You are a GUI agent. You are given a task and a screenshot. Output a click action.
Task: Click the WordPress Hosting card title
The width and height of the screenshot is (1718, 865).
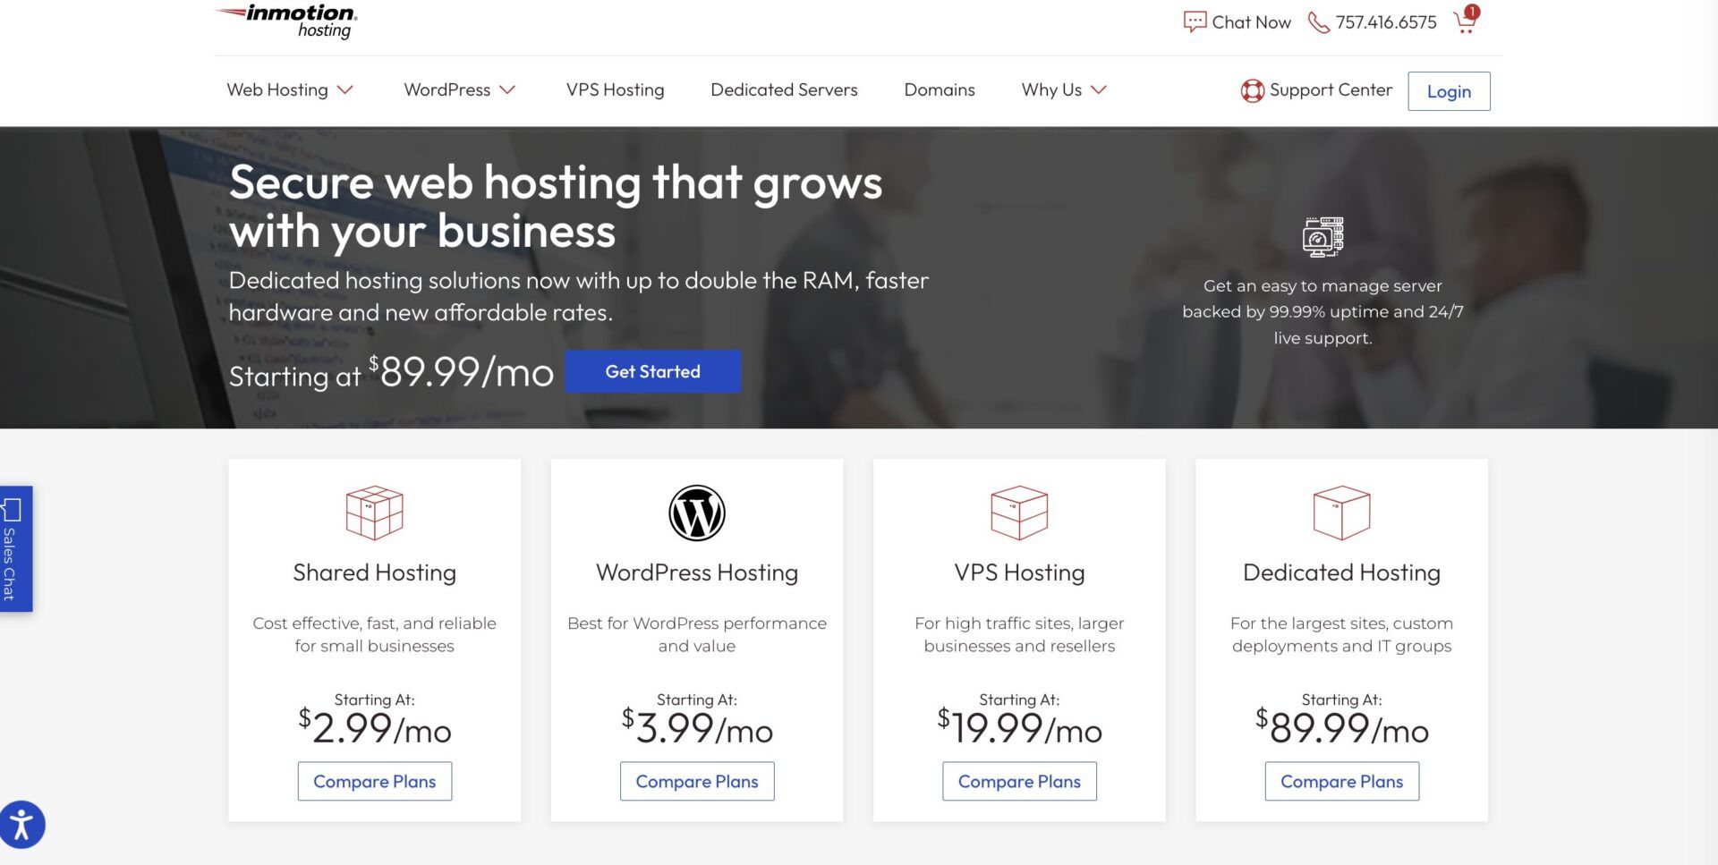[697, 572]
